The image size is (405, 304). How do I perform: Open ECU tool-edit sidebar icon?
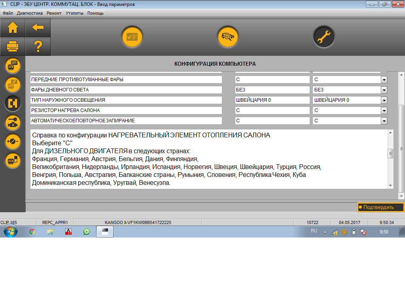coord(13,85)
